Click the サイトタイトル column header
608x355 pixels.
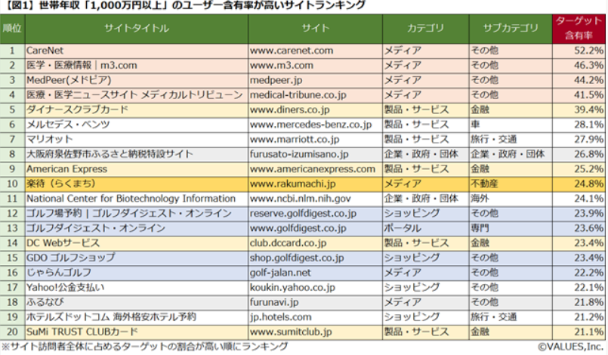coord(137,29)
